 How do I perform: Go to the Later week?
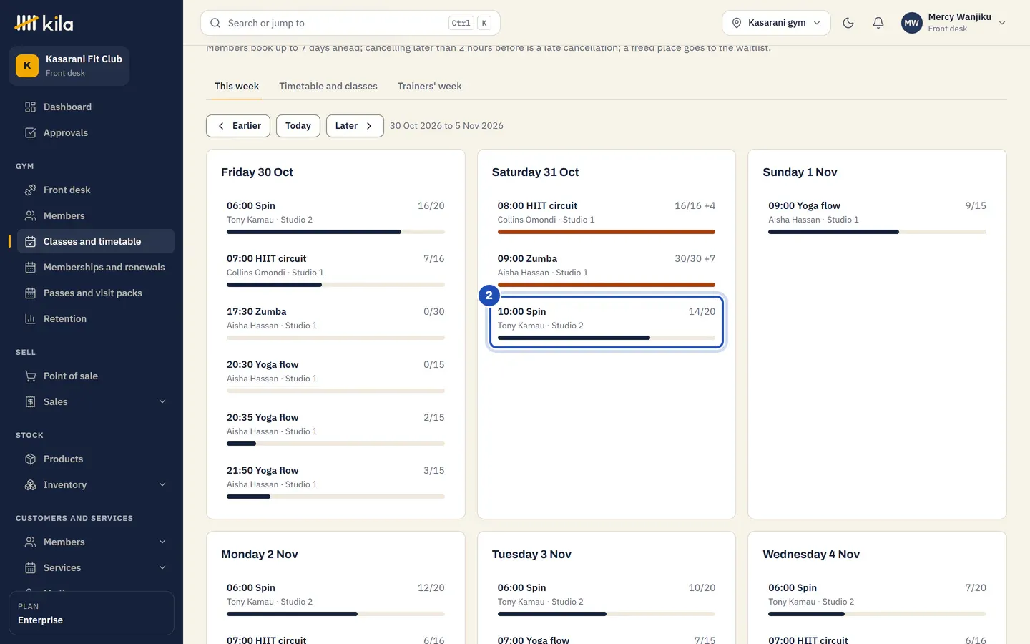pos(355,126)
